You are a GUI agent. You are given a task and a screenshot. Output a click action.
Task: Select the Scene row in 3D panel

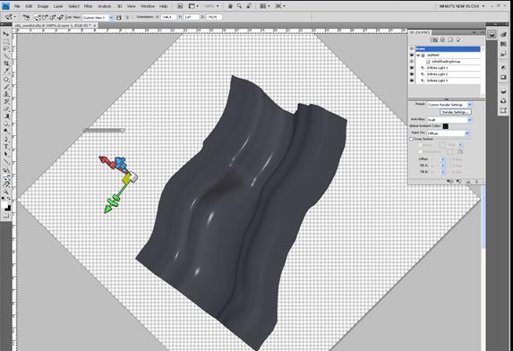448,48
